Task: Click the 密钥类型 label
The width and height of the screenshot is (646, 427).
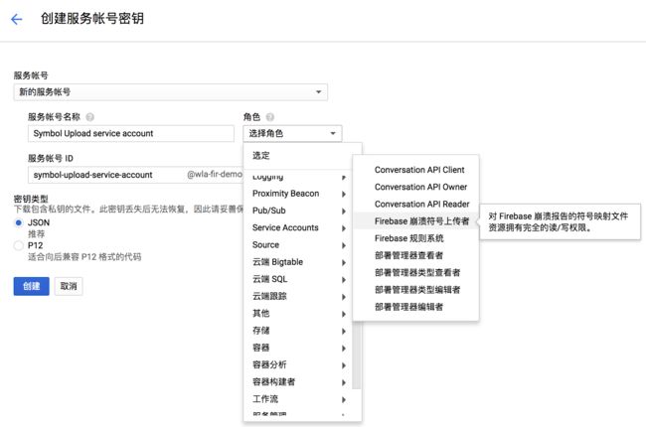Action: [x=31, y=200]
